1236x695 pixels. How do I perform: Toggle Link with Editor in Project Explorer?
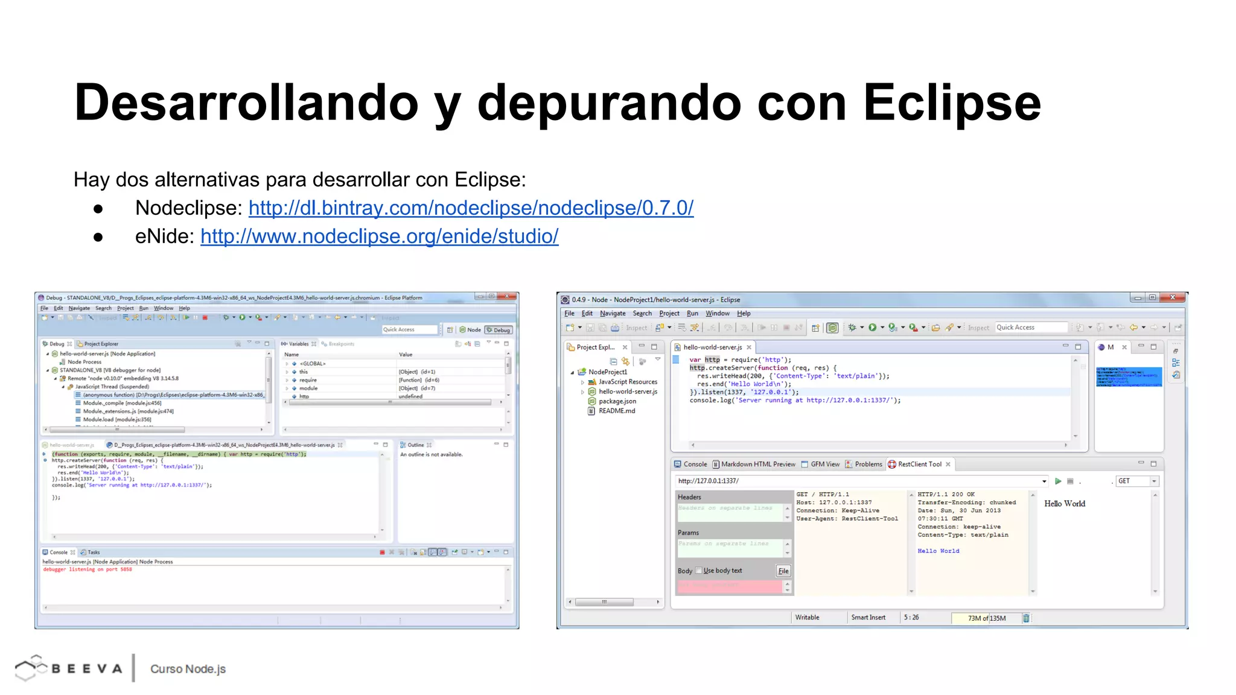pyautogui.click(x=625, y=361)
